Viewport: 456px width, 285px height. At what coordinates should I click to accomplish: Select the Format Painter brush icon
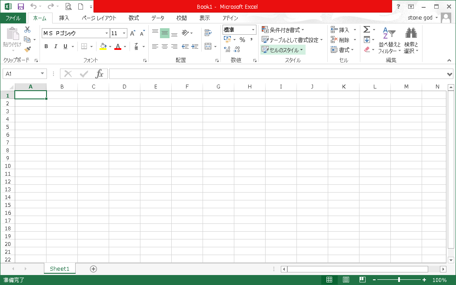(27, 49)
